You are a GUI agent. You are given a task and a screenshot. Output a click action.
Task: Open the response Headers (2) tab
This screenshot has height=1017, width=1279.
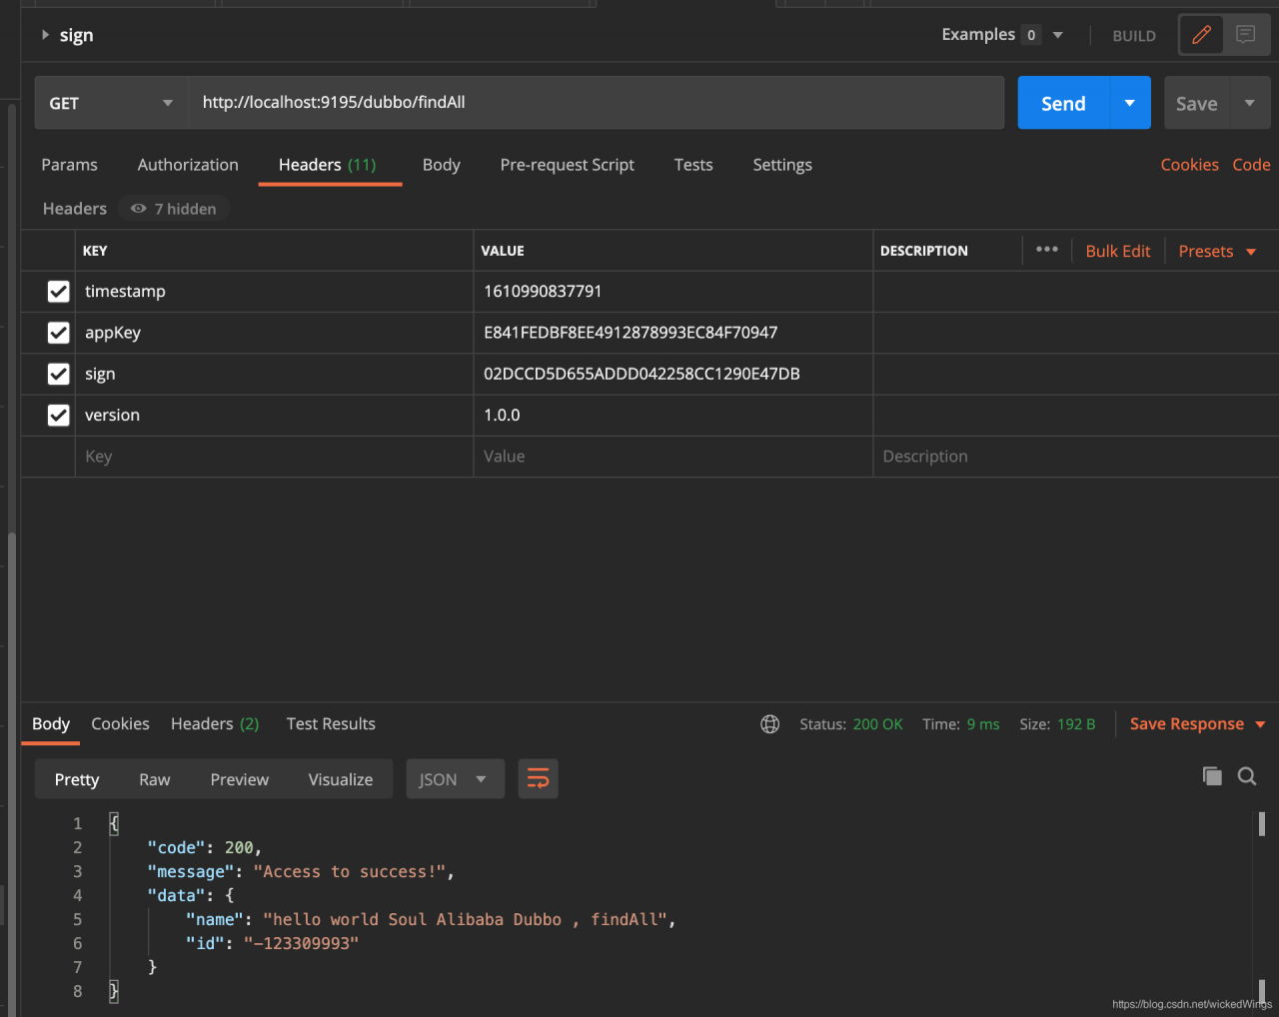click(215, 724)
